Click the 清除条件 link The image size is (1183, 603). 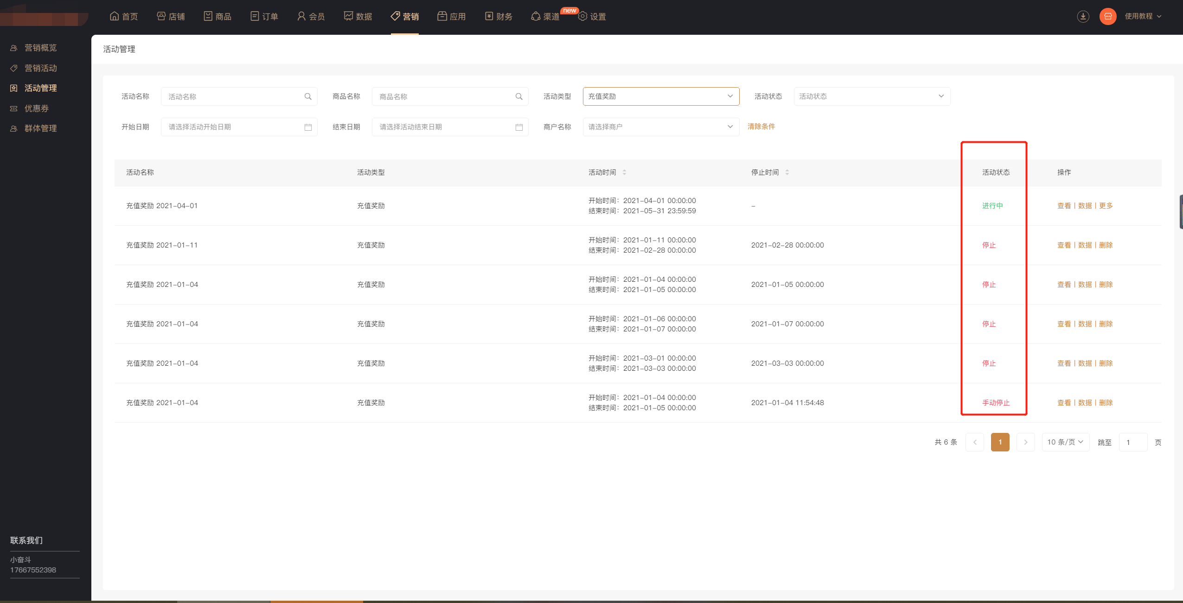click(x=761, y=127)
